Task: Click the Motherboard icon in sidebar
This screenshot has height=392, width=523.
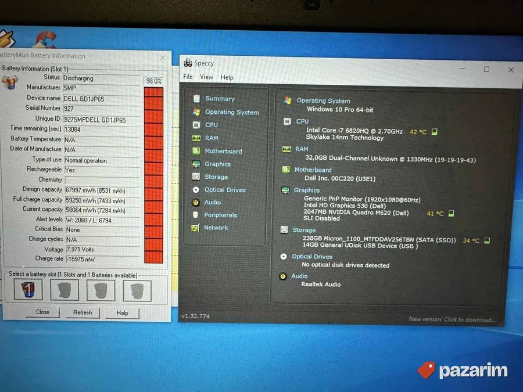Action: click(196, 150)
